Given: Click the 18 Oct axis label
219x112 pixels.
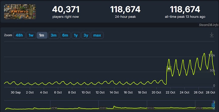Looking at the screenshot, I should point(142,93).
